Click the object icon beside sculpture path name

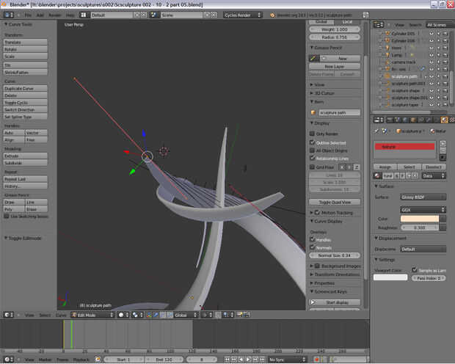(313, 112)
